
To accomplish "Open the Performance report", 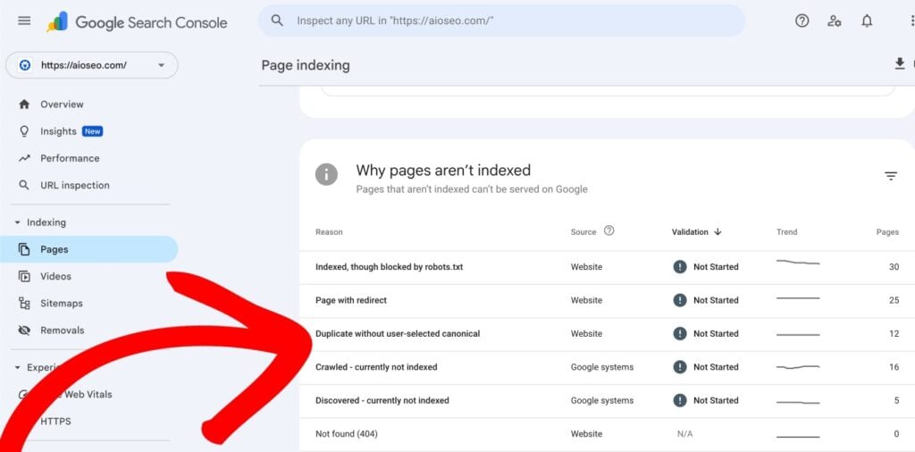I will coord(70,158).
